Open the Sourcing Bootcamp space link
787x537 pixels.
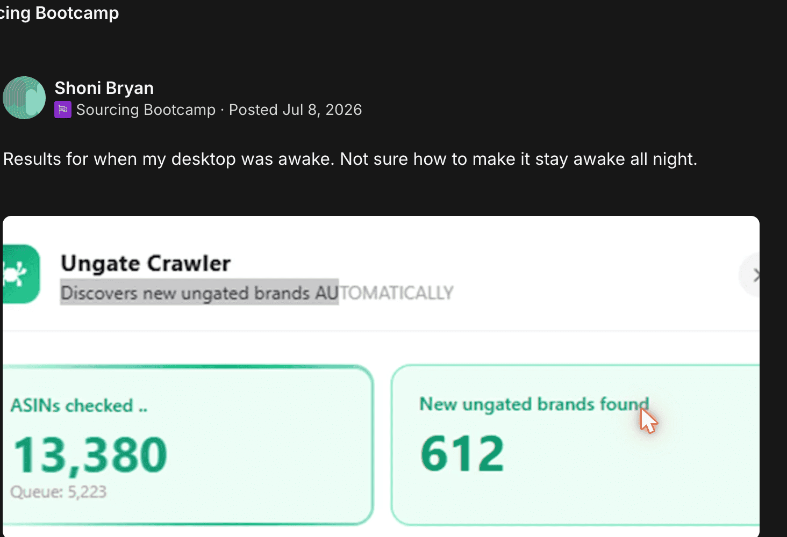(x=146, y=110)
